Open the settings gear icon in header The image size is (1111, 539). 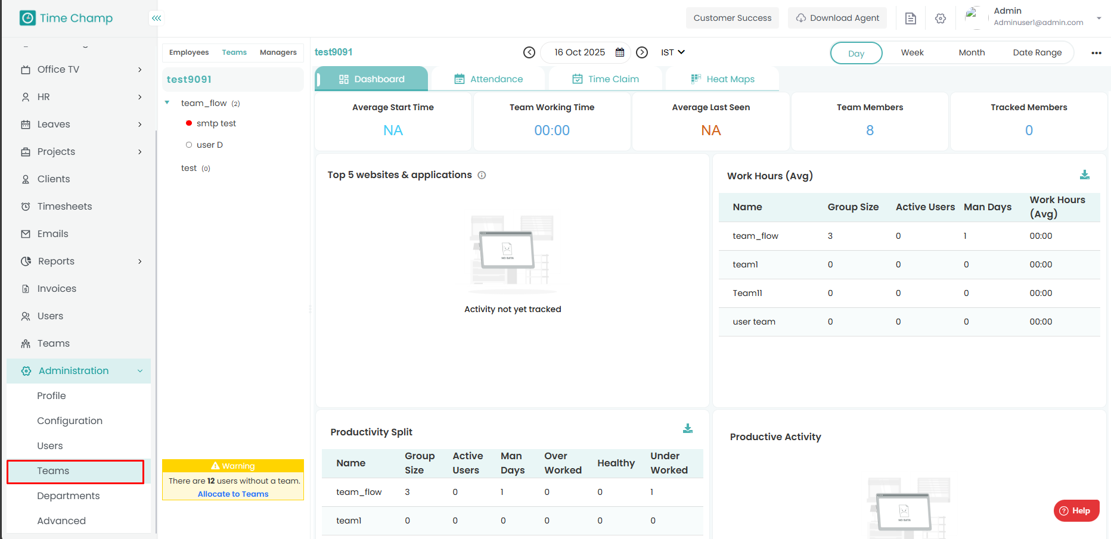tap(941, 18)
